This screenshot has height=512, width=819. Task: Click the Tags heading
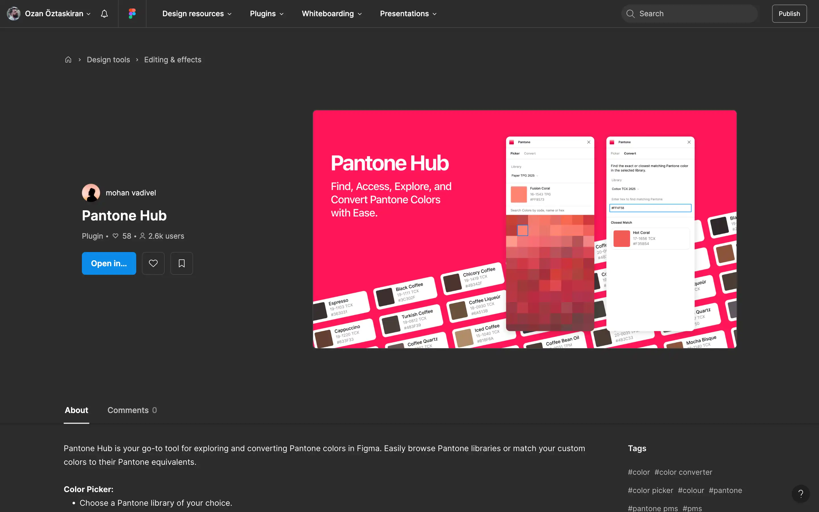pyautogui.click(x=637, y=448)
